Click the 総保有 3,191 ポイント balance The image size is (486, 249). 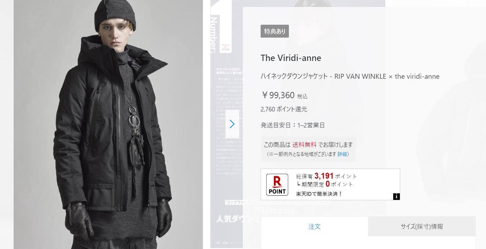coord(327,176)
